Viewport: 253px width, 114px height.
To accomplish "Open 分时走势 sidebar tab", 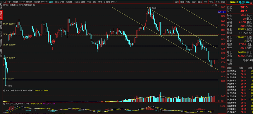I will 1,5.
